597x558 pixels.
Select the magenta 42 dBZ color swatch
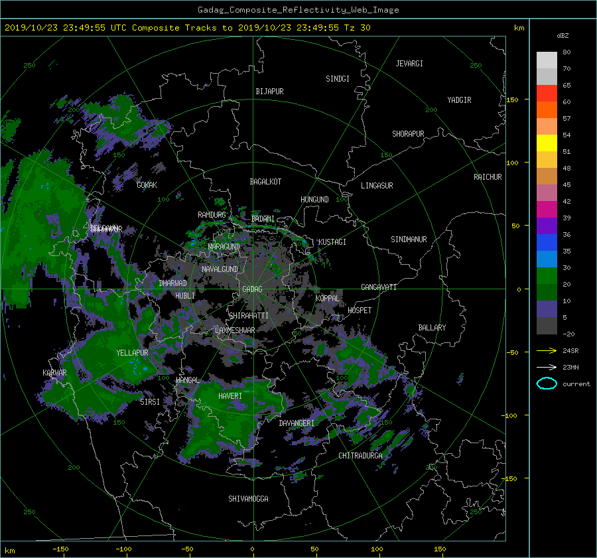(x=547, y=209)
